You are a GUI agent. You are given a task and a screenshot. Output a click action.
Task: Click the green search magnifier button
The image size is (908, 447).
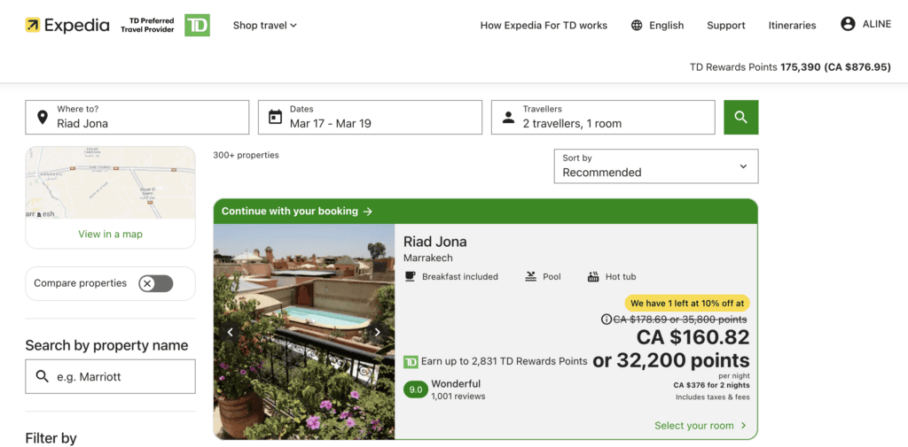740,117
